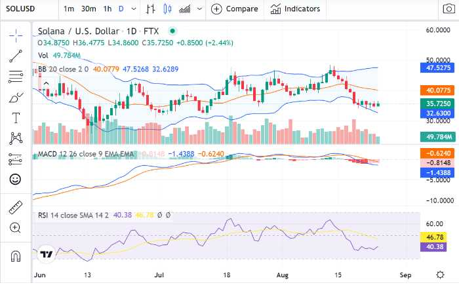Click the +0.8500 (+2.44%) change value
This screenshot has width=459, height=285.
[x=205, y=43]
